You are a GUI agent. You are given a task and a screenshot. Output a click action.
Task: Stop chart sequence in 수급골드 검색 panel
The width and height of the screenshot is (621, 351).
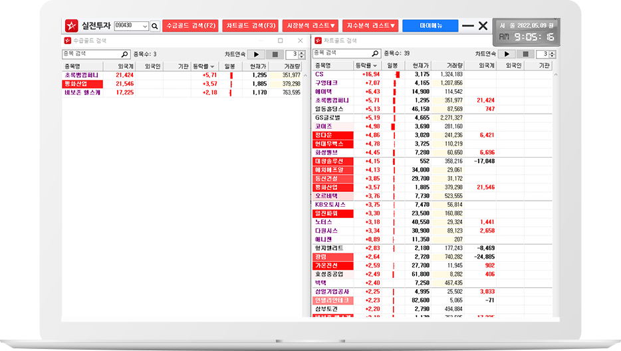pyautogui.click(x=275, y=54)
